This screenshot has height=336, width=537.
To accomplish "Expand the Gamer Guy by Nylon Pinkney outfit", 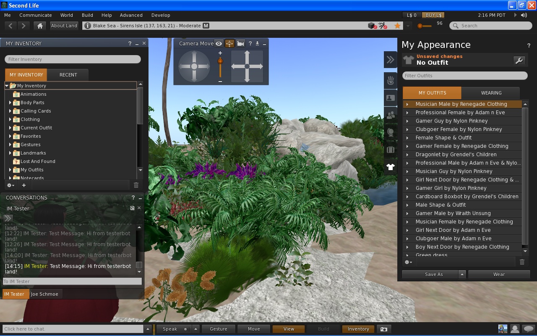I will pos(407,121).
